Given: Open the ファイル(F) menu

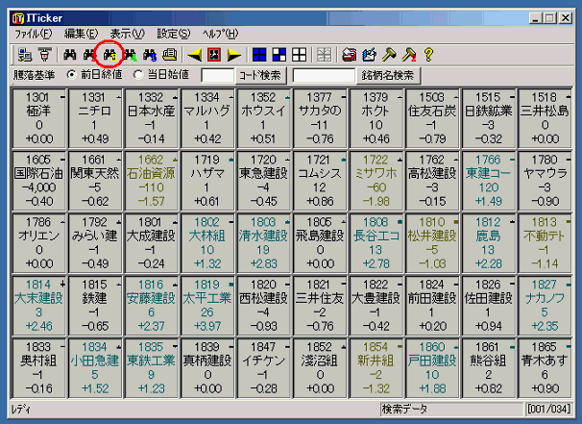Looking at the screenshot, I should click(x=33, y=34).
